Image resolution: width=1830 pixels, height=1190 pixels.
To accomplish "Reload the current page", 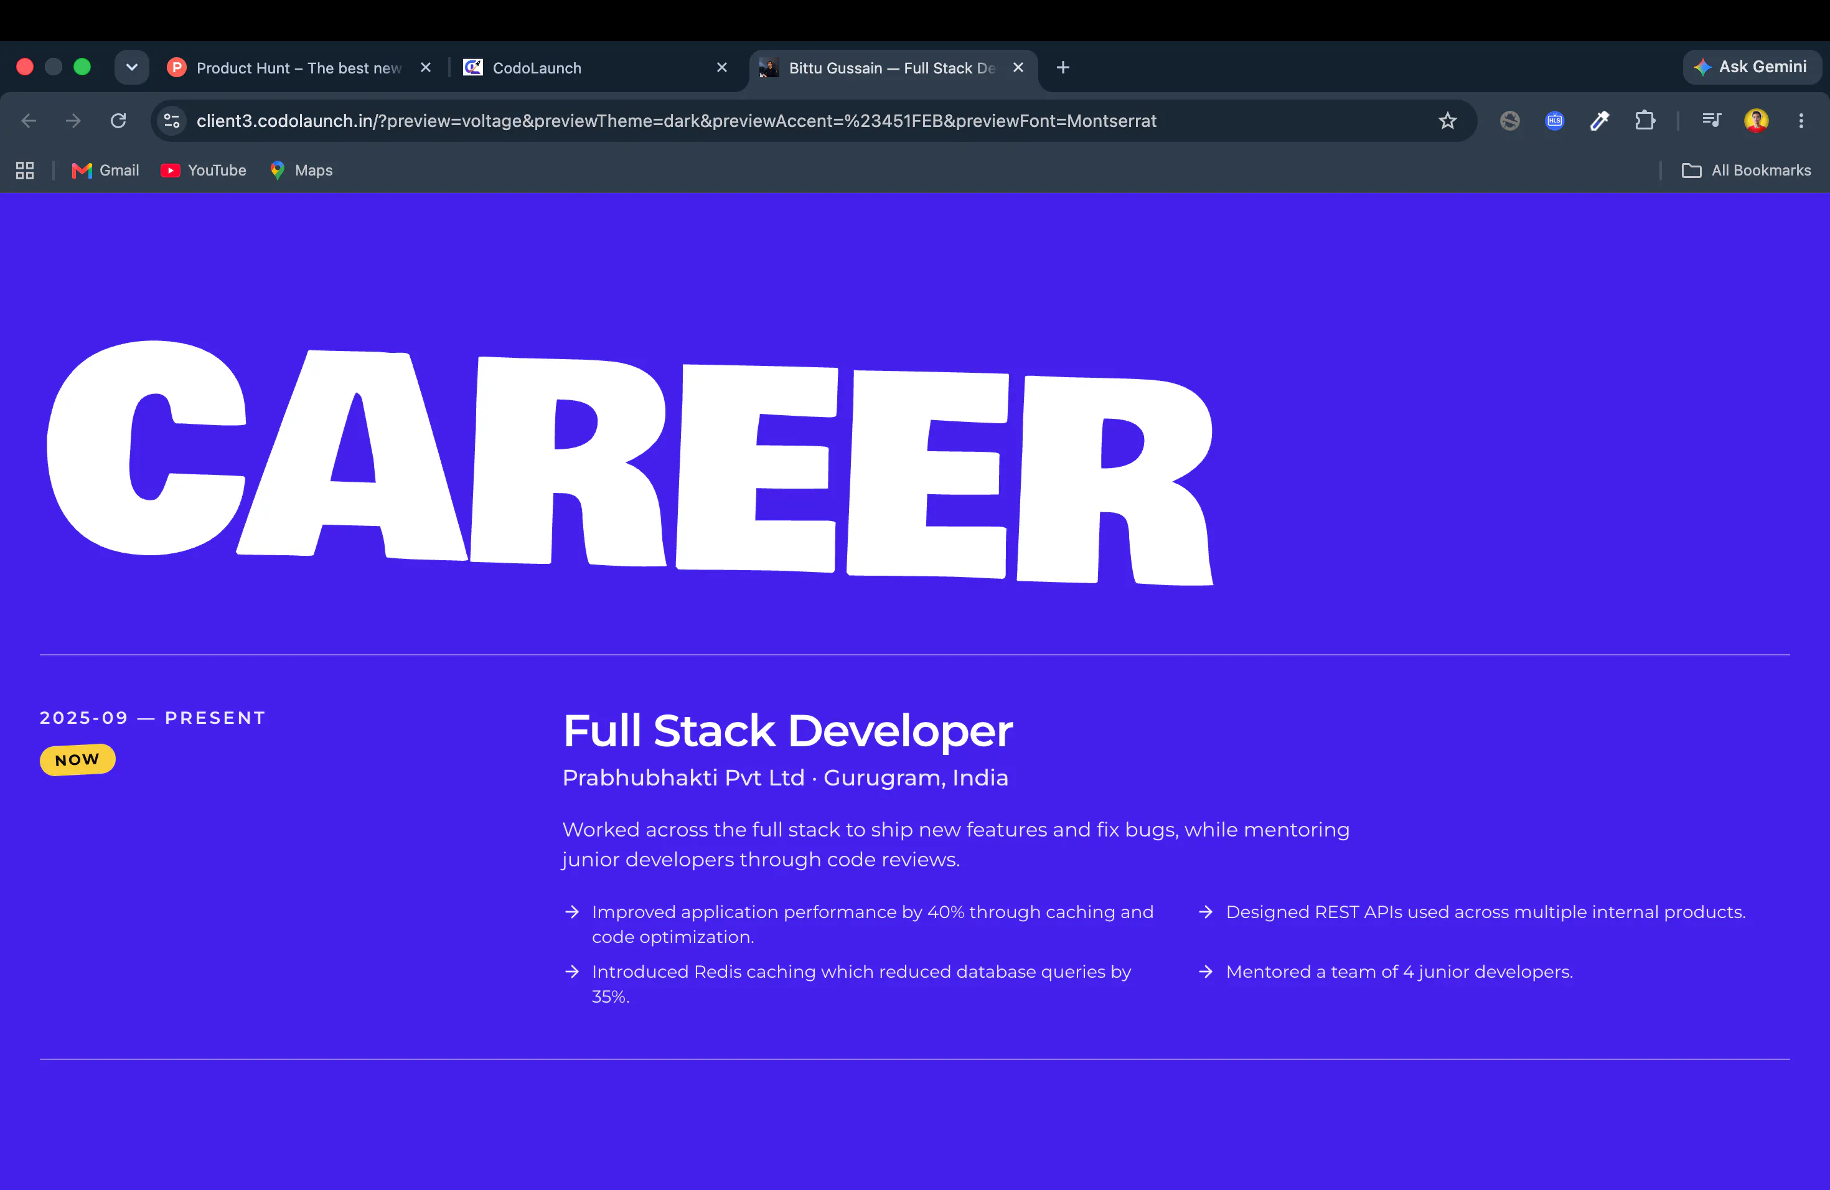I will [118, 121].
